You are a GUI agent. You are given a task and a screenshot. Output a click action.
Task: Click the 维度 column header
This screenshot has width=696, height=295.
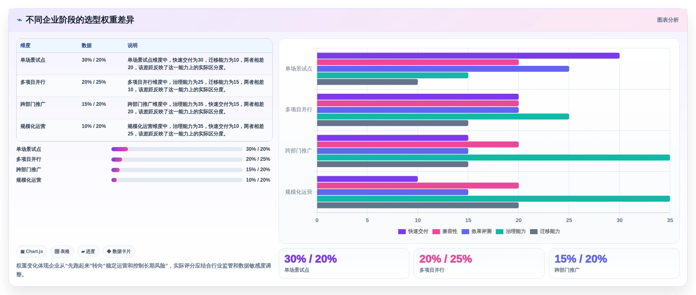point(25,45)
